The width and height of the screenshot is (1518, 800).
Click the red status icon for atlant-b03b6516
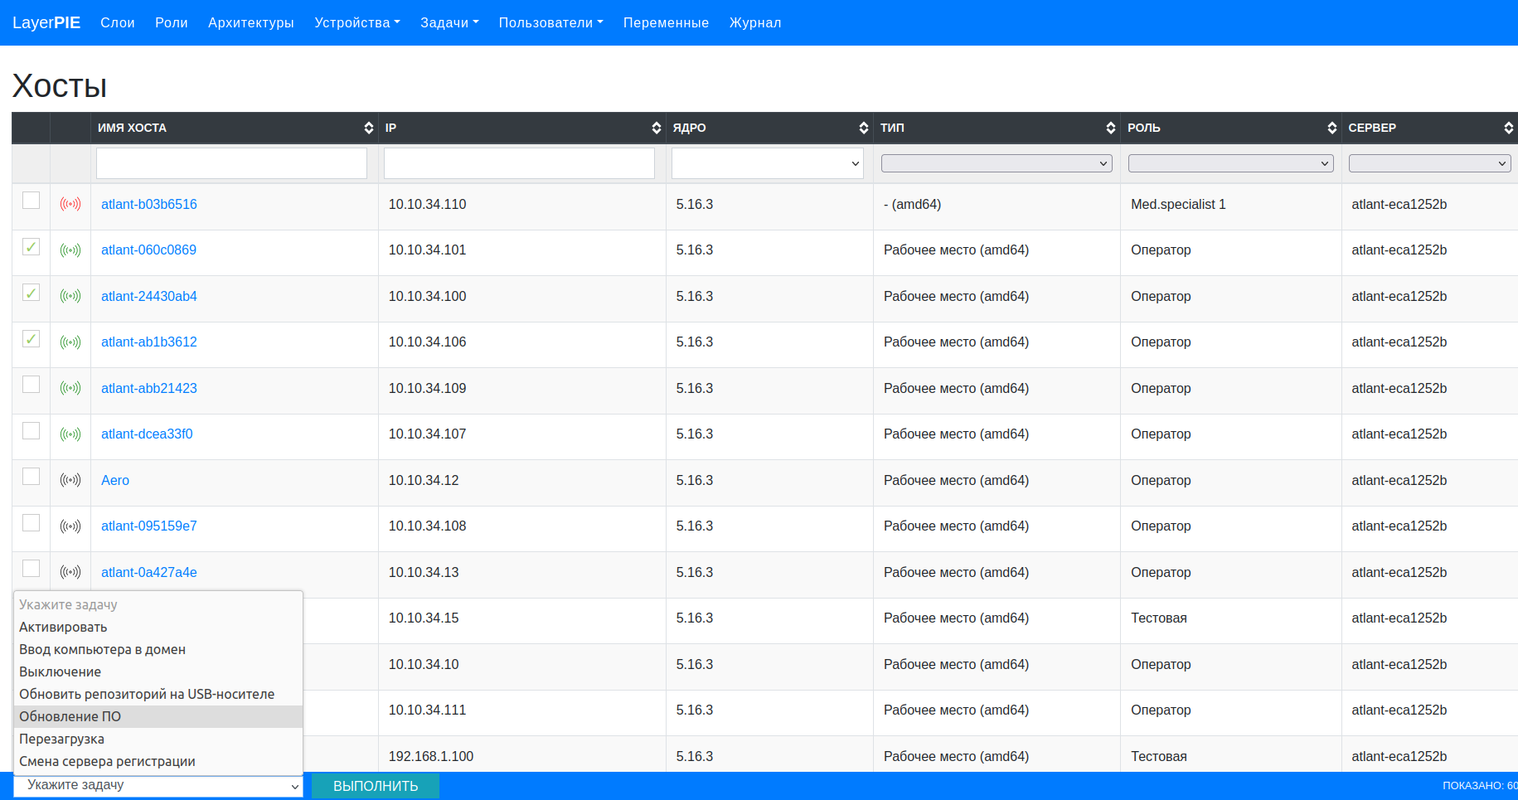coord(70,204)
